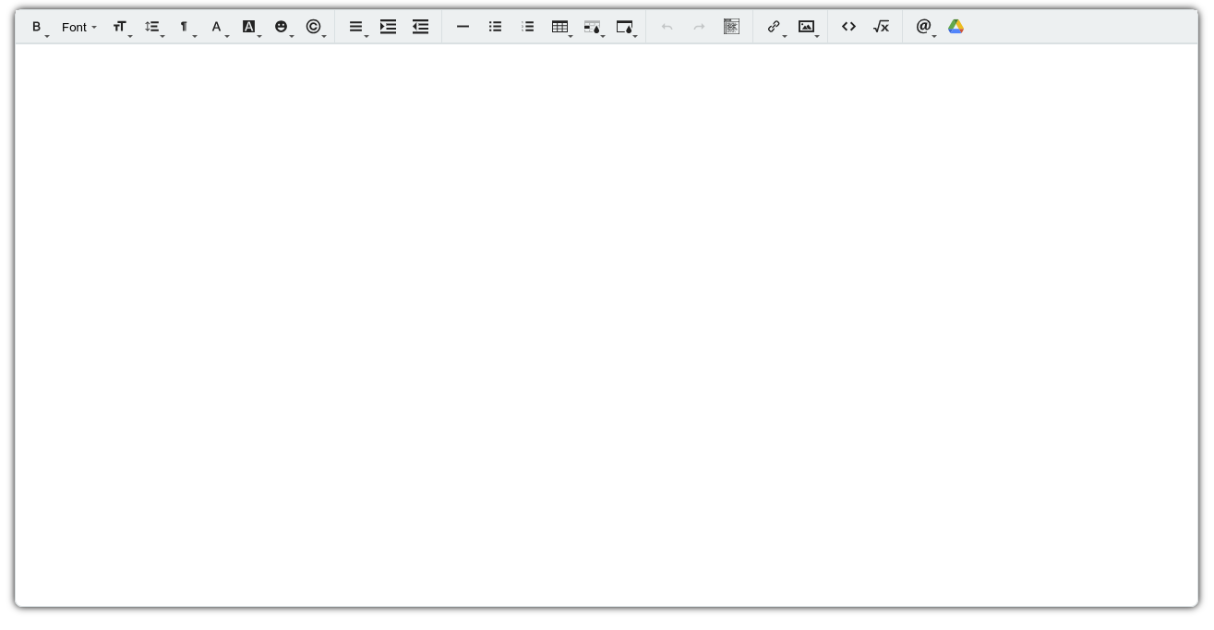Insert a bulleted list
This screenshot has width=1214, height=630.
coord(496,27)
